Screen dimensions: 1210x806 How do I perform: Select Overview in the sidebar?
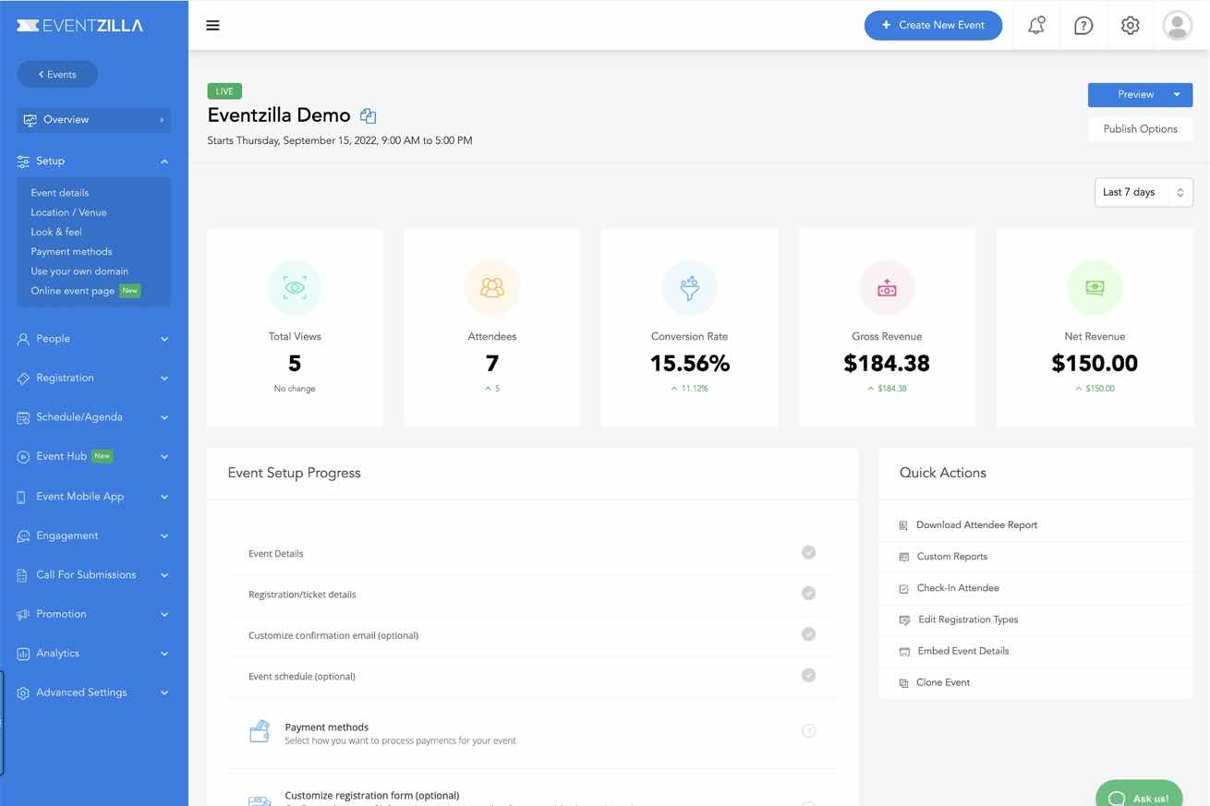[94, 120]
